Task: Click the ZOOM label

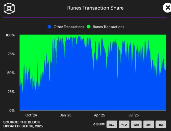Action: [x=99, y=124]
